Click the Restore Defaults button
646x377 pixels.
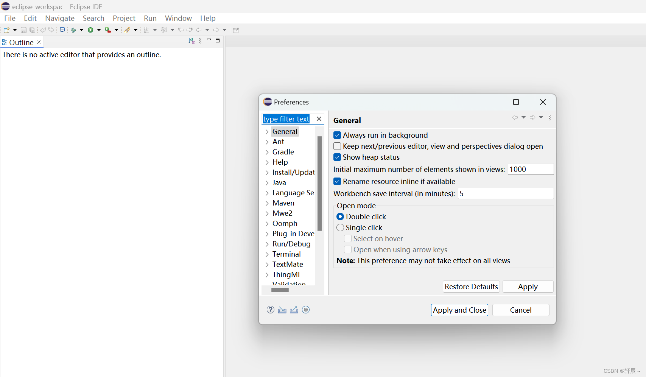pyautogui.click(x=471, y=287)
